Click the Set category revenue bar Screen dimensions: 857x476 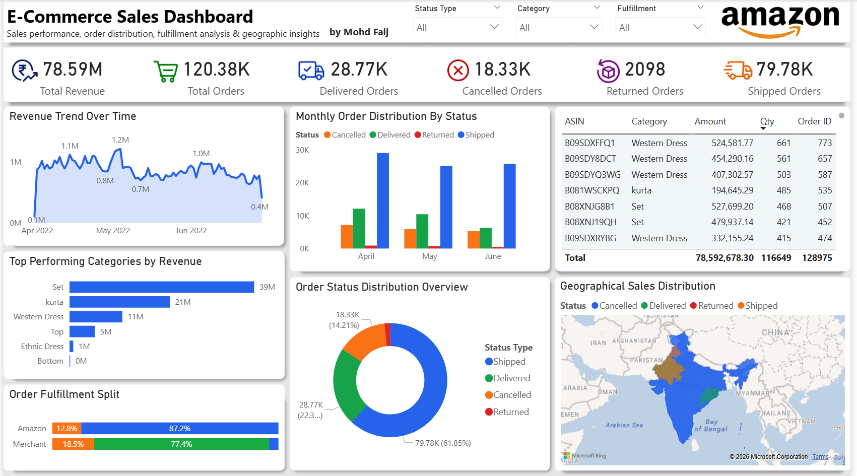[x=162, y=287]
